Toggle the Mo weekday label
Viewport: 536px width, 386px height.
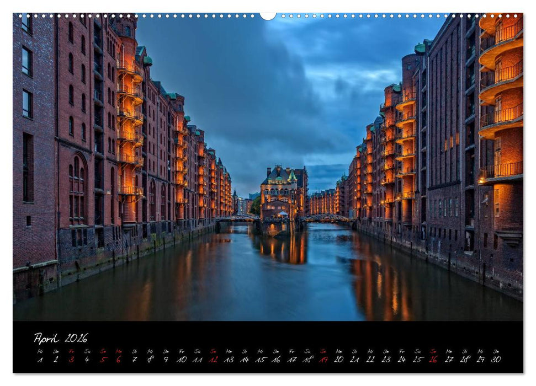(118, 349)
